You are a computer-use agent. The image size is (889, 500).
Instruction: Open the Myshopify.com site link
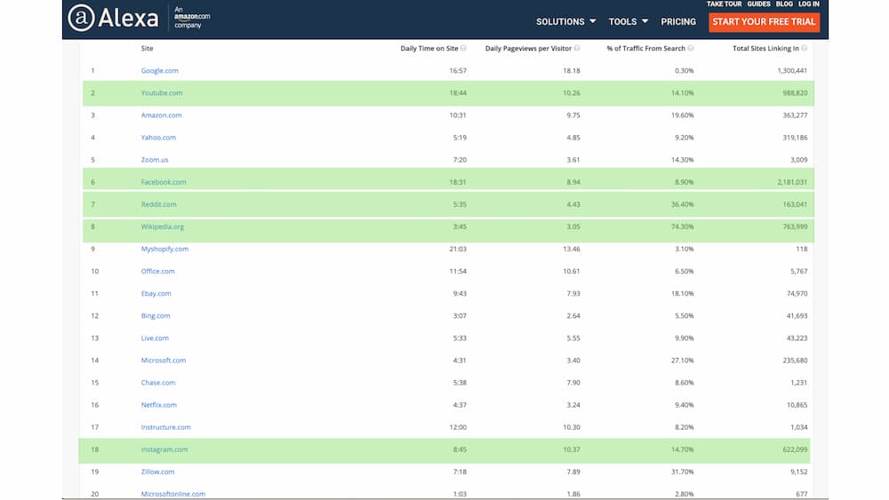pyautogui.click(x=164, y=249)
